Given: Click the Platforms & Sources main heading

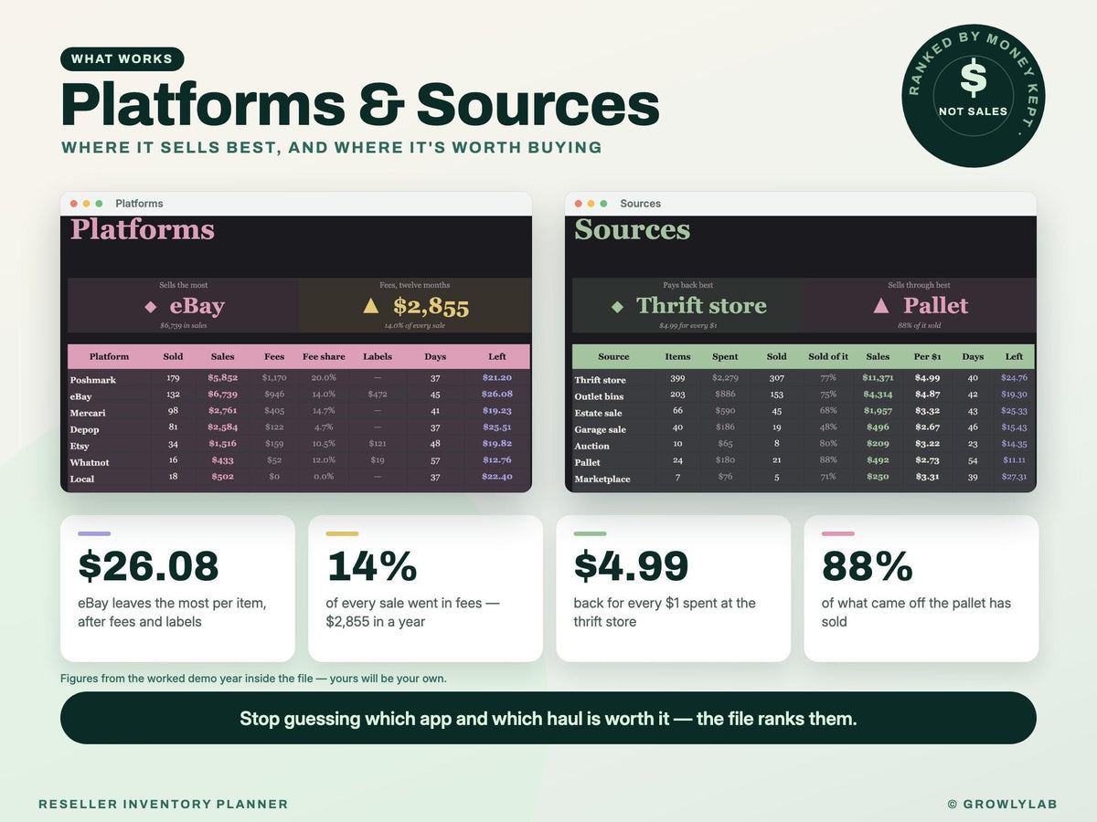Looking at the screenshot, I should pyautogui.click(x=359, y=104).
